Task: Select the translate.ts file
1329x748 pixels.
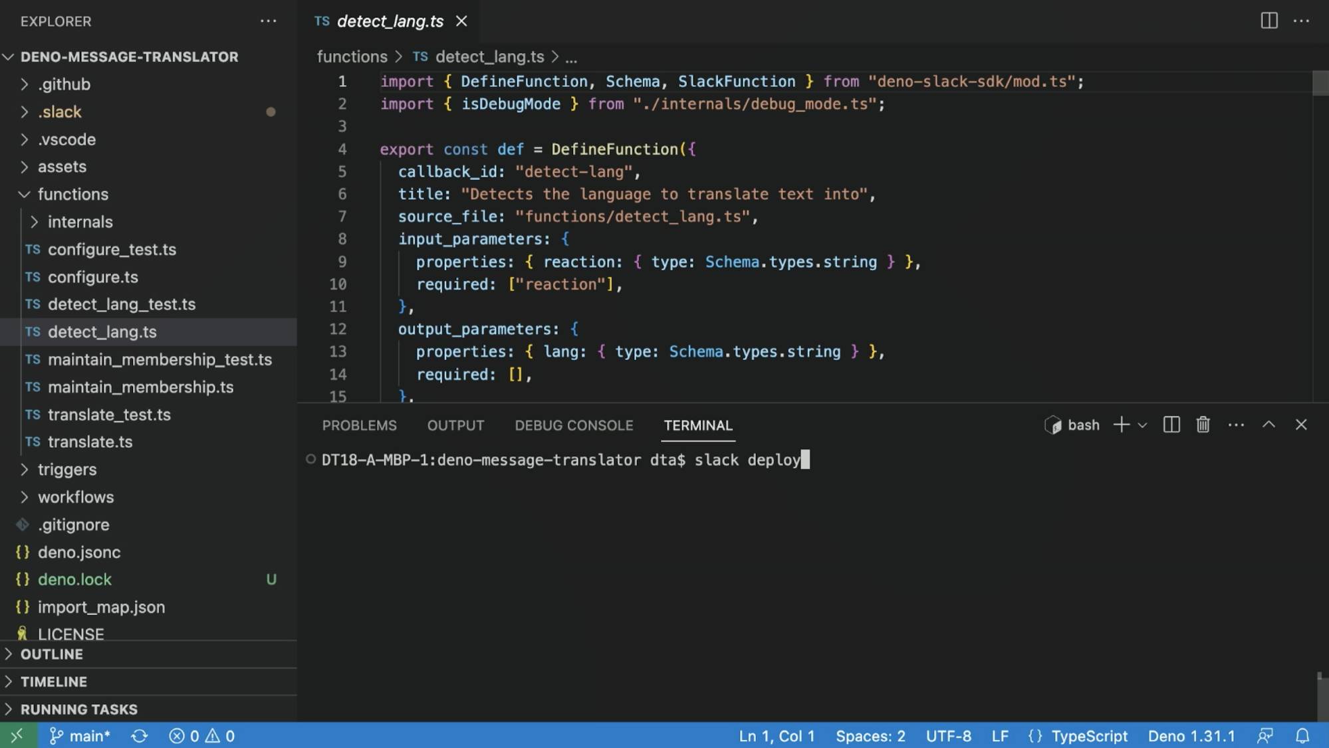Action: coord(91,442)
